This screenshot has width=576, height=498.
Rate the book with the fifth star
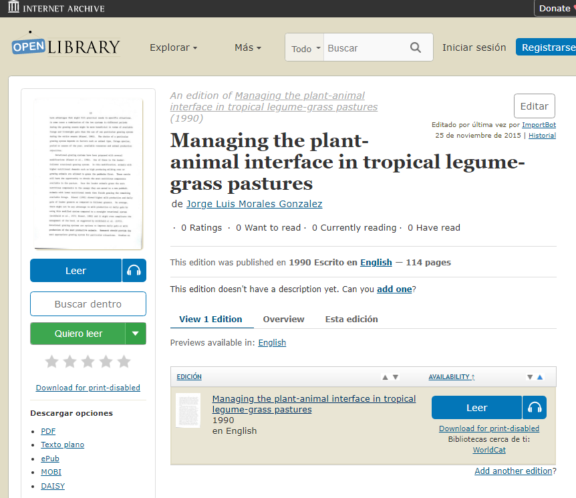click(x=124, y=362)
